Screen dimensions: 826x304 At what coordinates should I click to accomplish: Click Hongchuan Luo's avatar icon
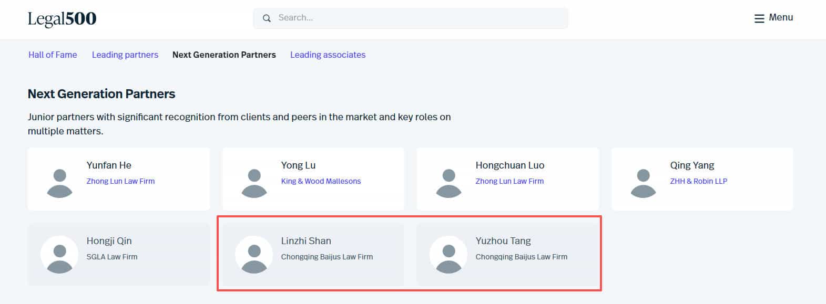[x=449, y=183]
